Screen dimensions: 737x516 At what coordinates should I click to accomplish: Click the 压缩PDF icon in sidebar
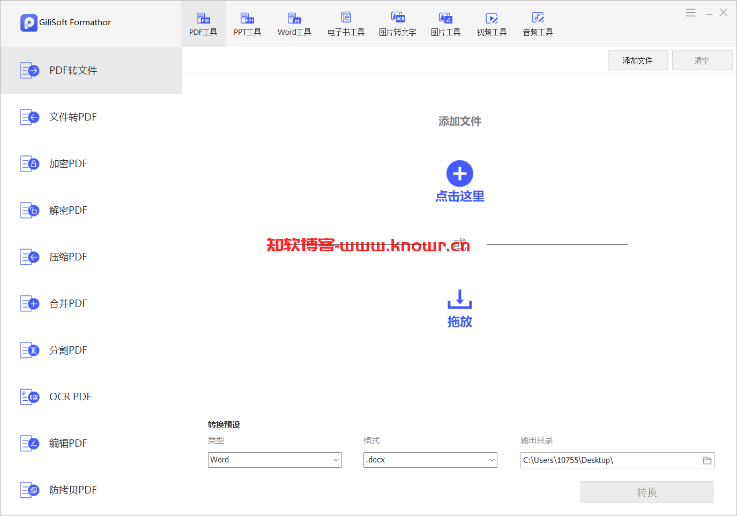tap(29, 257)
